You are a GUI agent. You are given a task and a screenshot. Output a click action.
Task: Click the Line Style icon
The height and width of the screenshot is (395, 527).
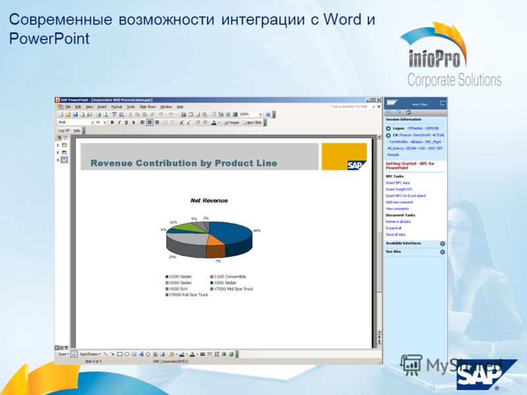point(203,354)
